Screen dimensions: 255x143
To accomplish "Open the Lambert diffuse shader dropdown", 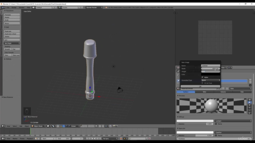I will click(233, 121).
